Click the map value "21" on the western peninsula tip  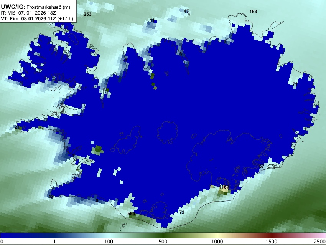pos(17,127)
